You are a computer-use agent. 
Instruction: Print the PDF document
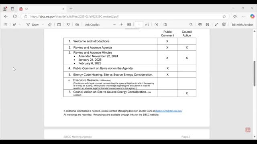(x=200, y=24)
